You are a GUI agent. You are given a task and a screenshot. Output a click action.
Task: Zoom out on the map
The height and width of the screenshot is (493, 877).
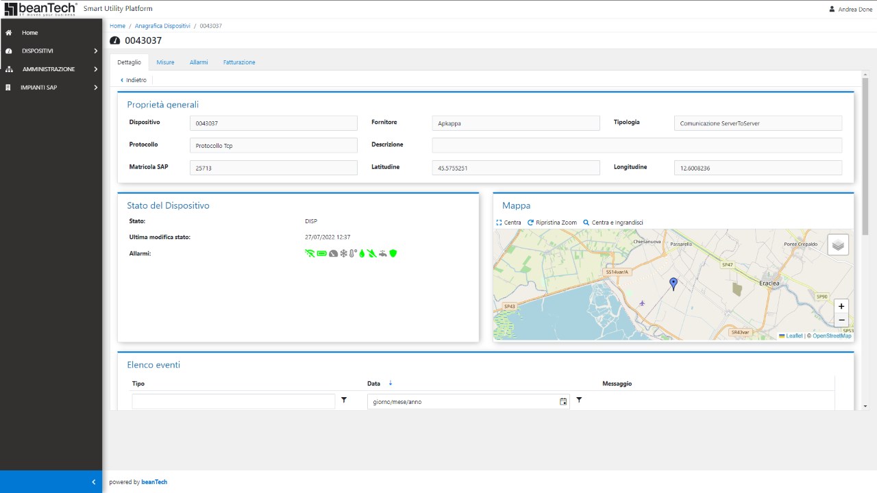tap(841, 320)
